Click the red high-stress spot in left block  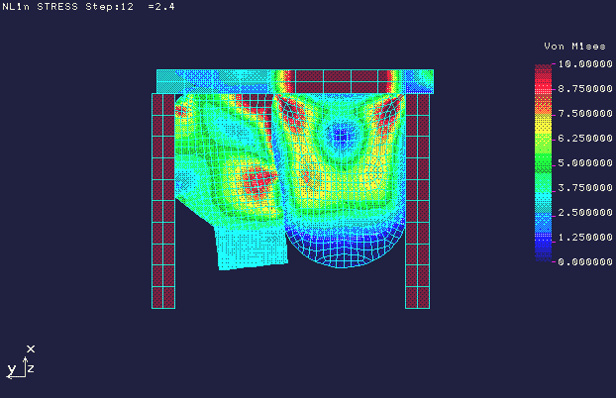coord(260,180)
